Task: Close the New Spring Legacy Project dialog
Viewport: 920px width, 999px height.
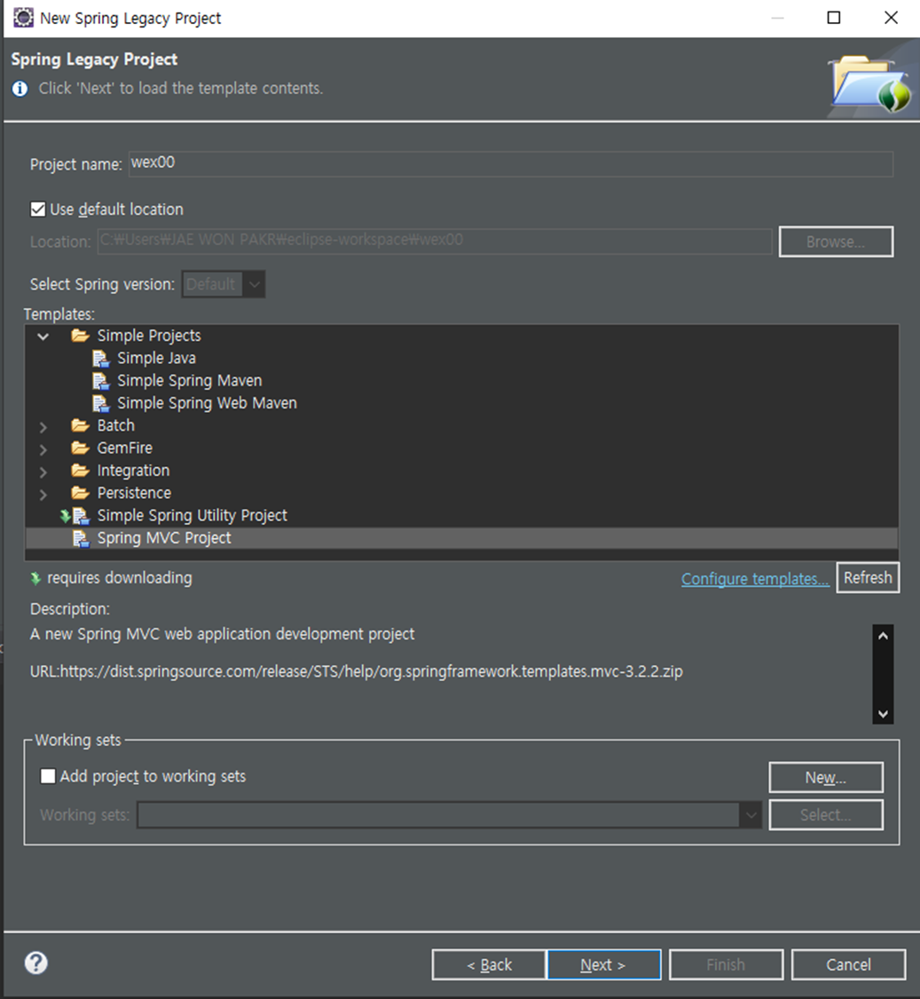Action: (x=892, y=18)
